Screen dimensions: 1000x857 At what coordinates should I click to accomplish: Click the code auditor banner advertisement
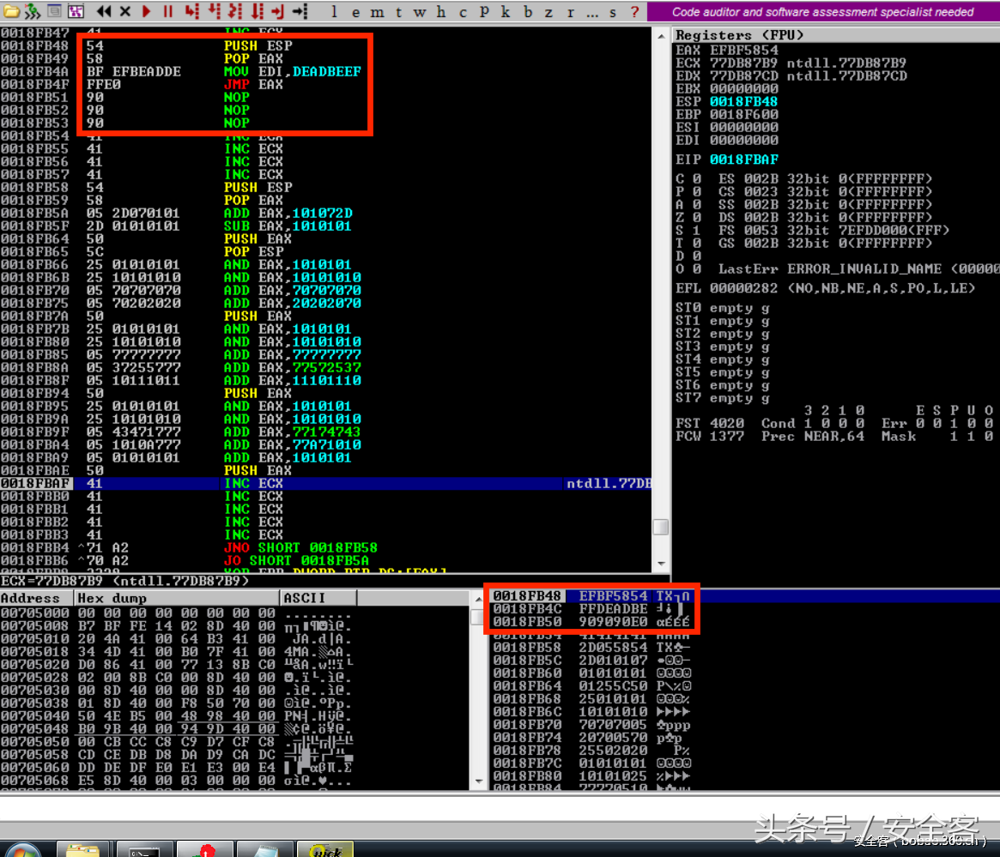[x=822, y=11]
